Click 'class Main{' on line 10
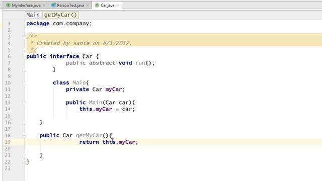This screenshot has height=181, width=322. coord(70,82)
